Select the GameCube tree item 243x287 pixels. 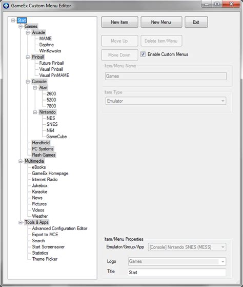coord(56,137)
